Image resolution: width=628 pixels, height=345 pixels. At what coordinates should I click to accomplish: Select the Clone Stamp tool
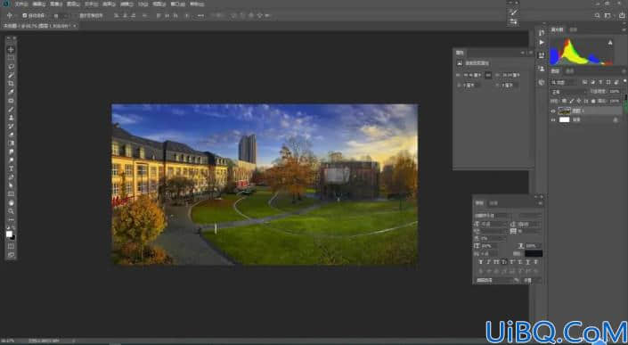click(11, 118)
